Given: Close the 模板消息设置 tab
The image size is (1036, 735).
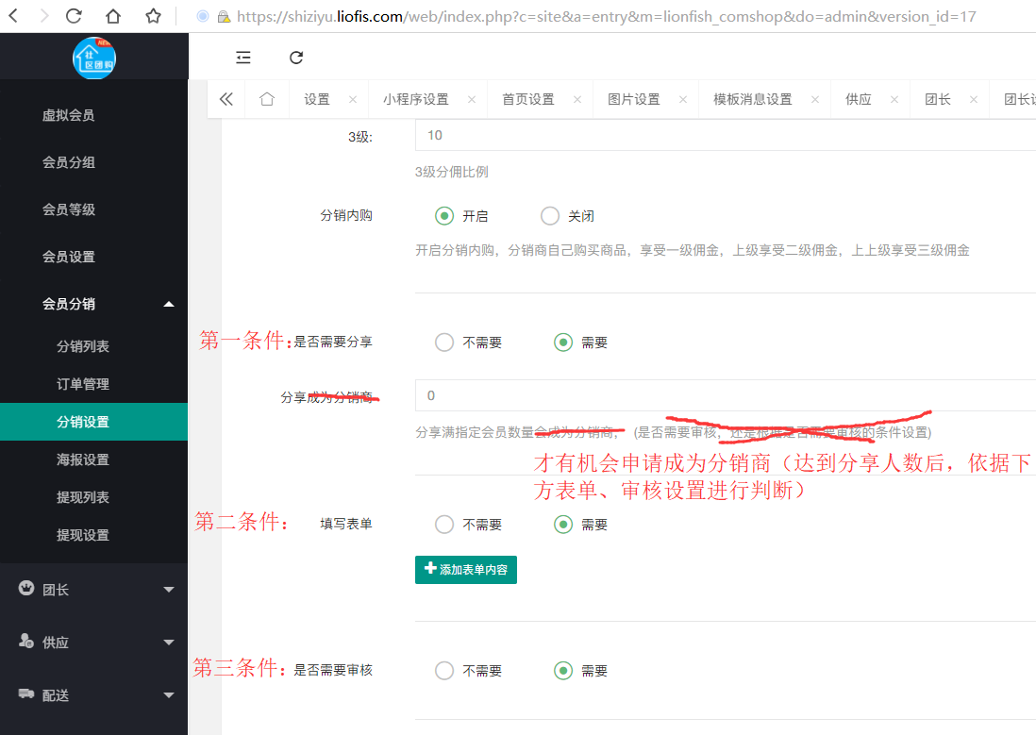Looking at the screenshot, I should coord(815,99).
